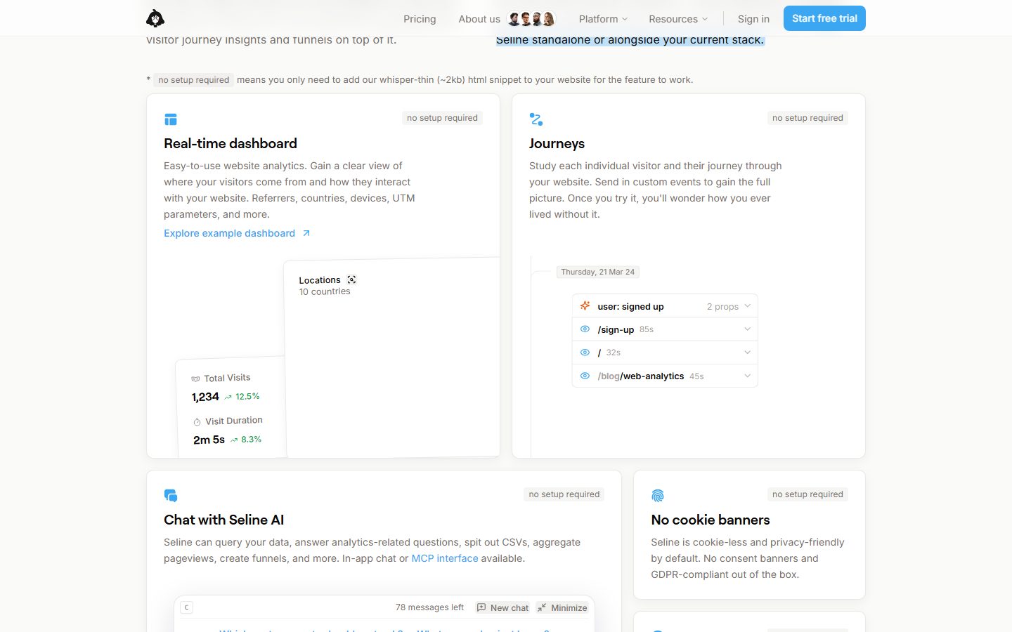Click the Start free trial button

click(824, 18)
